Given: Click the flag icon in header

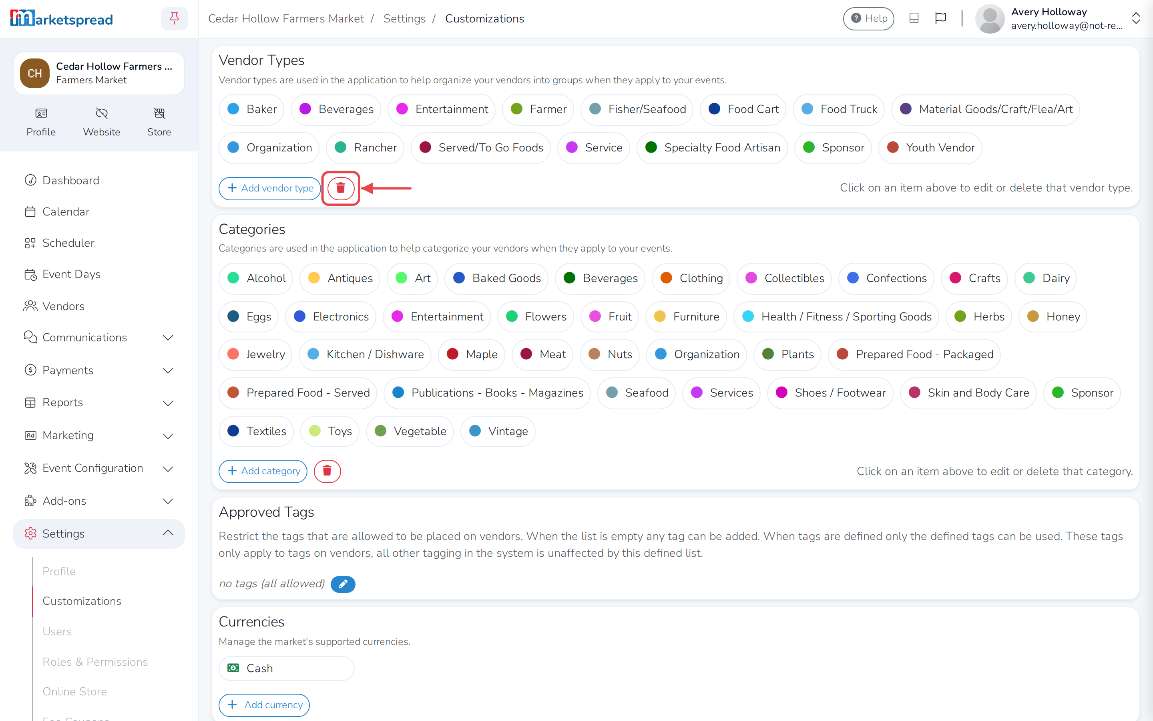Looking at the screenshot, I should click(940, 18).
